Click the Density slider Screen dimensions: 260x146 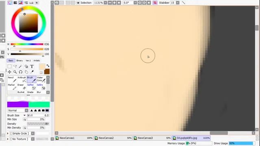[x=38, y=124]
